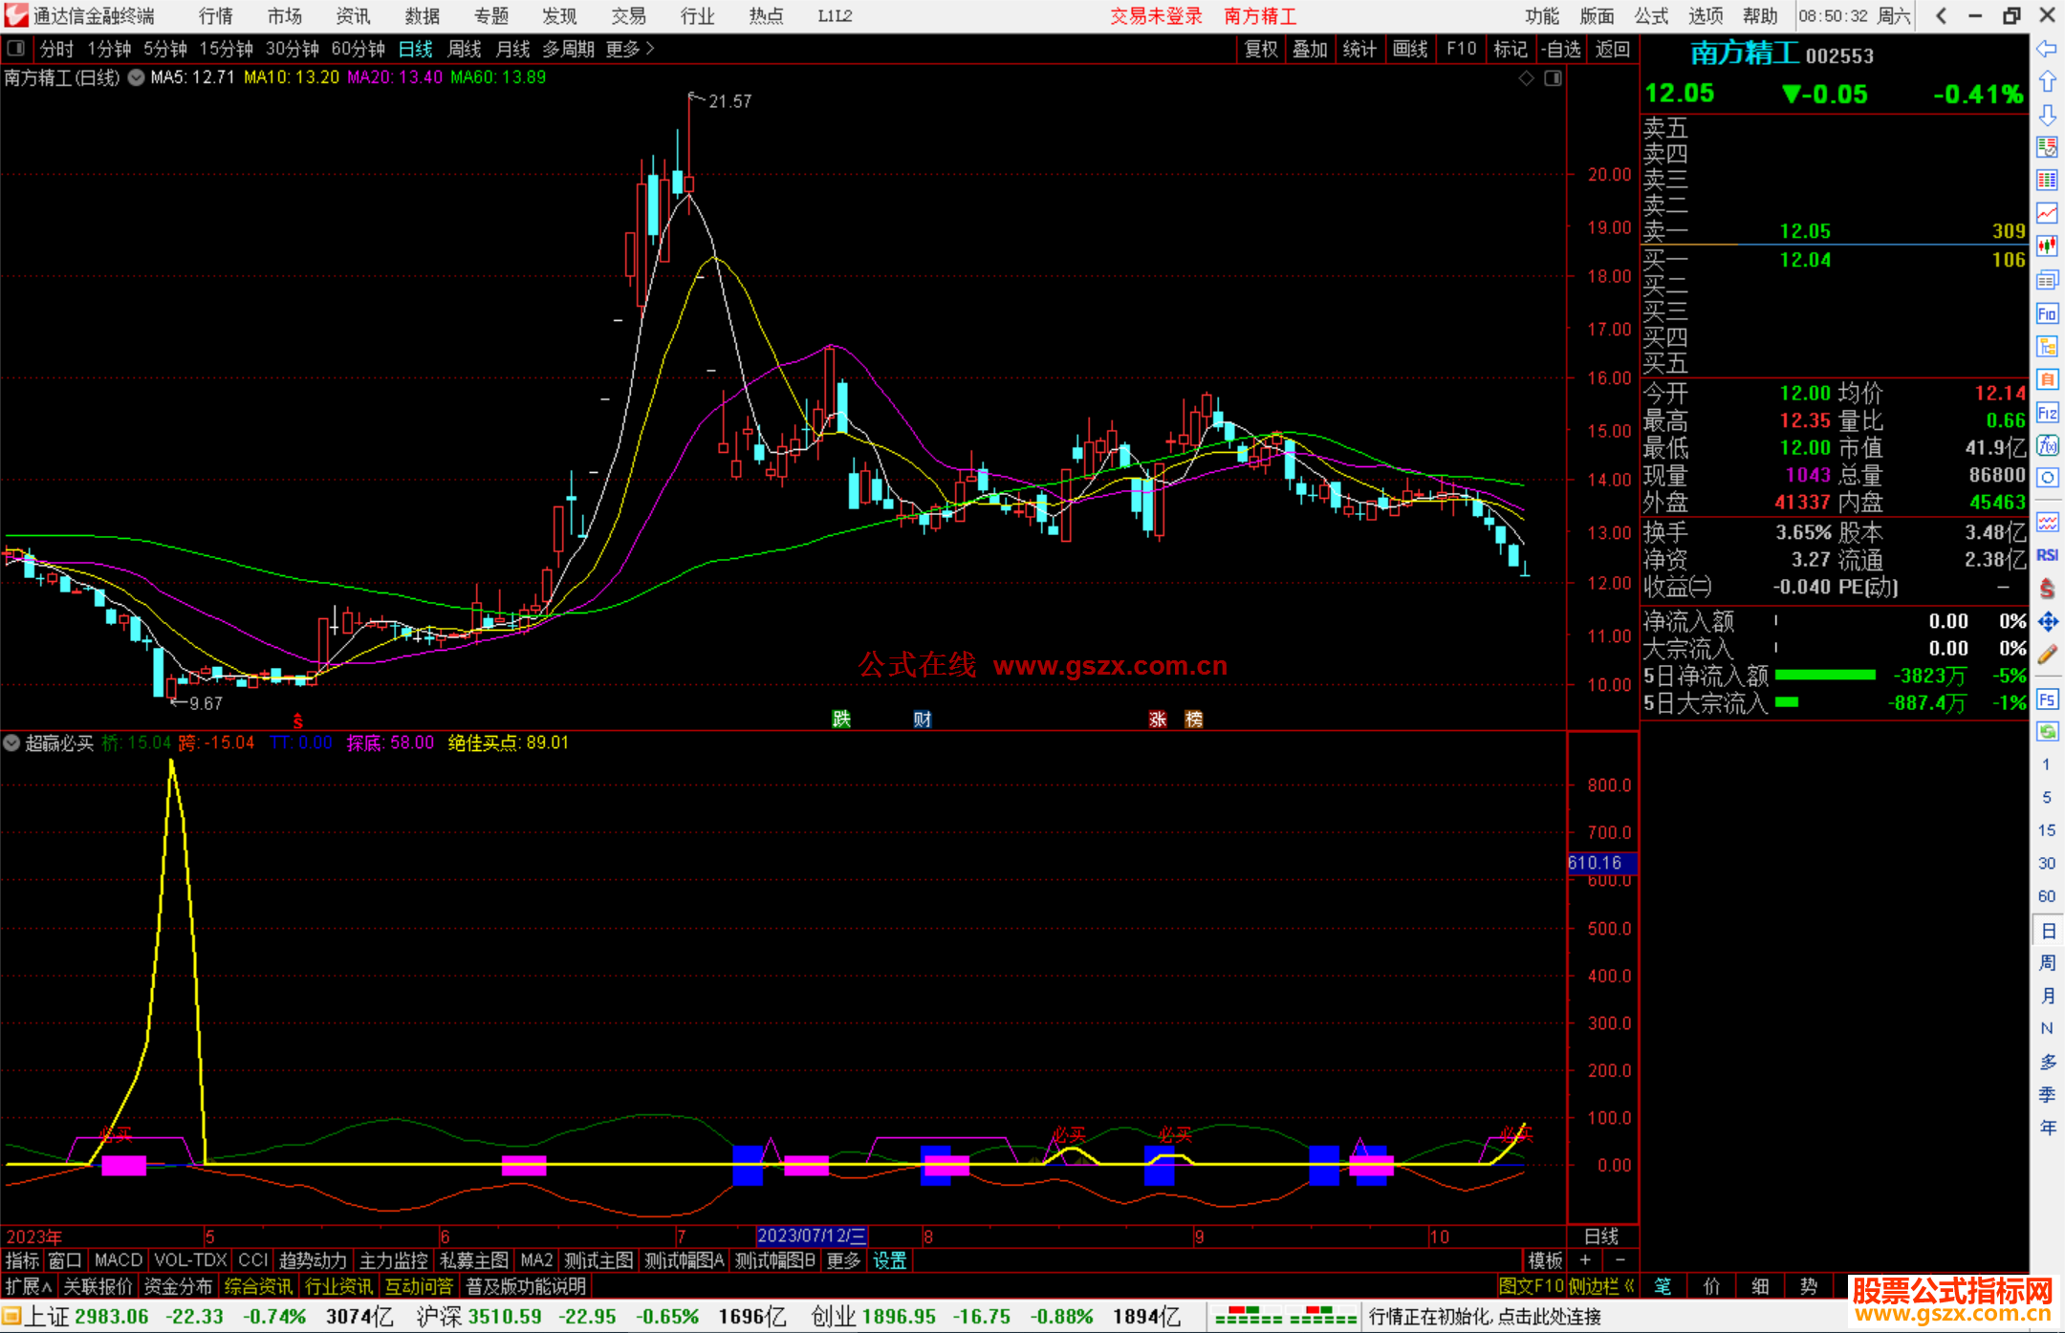
Task: Click the F12 icon in right sidebar
Action: [x=2047, y=413]
